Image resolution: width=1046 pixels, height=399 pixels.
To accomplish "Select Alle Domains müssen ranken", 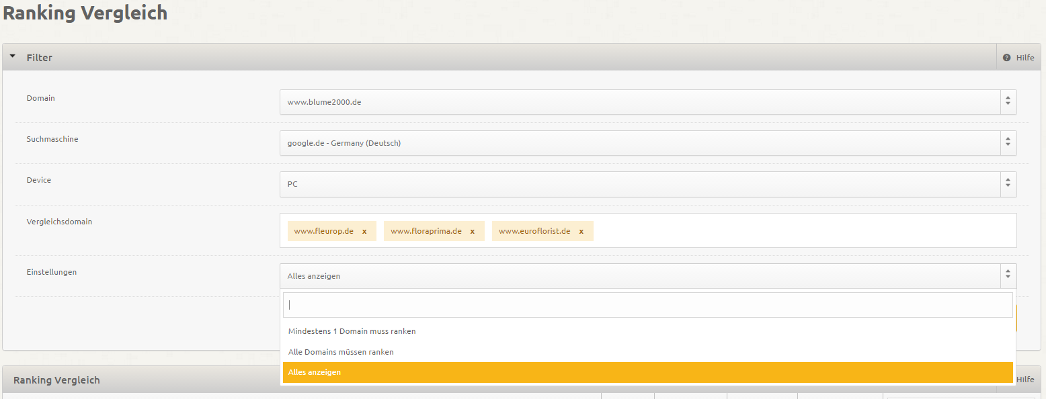I will (648, 352).
